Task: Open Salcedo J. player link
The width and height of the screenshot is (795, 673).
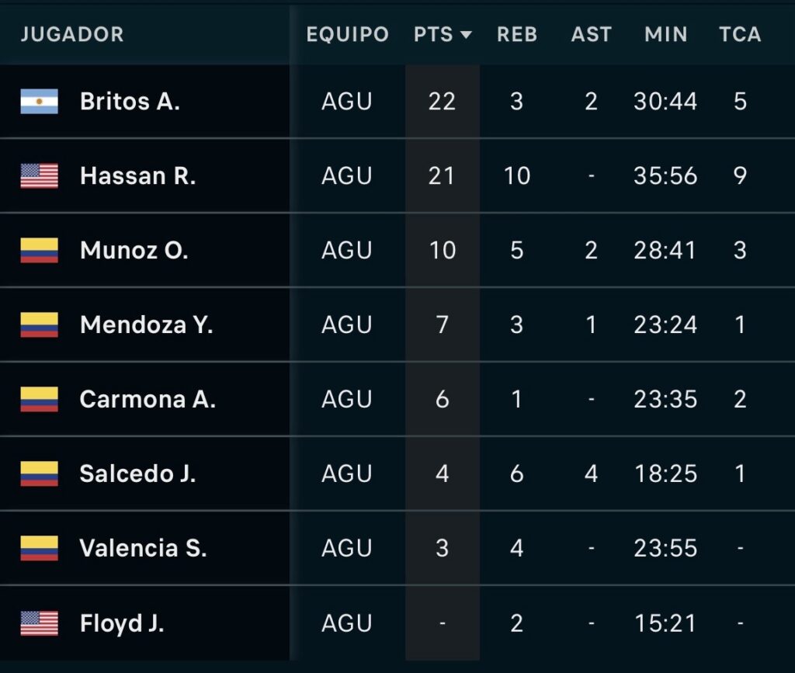Action: (x=137, y=474)
